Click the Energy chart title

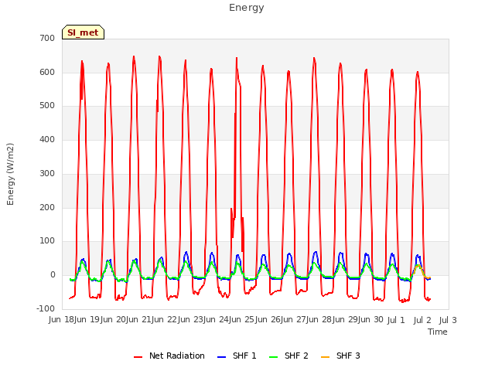point(247,8)
